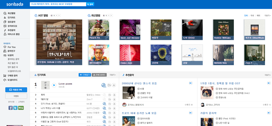272x126 pixels.
Task: Go to next 최신앨범 page
Action: pyautogui.click(x=111, y=16)
